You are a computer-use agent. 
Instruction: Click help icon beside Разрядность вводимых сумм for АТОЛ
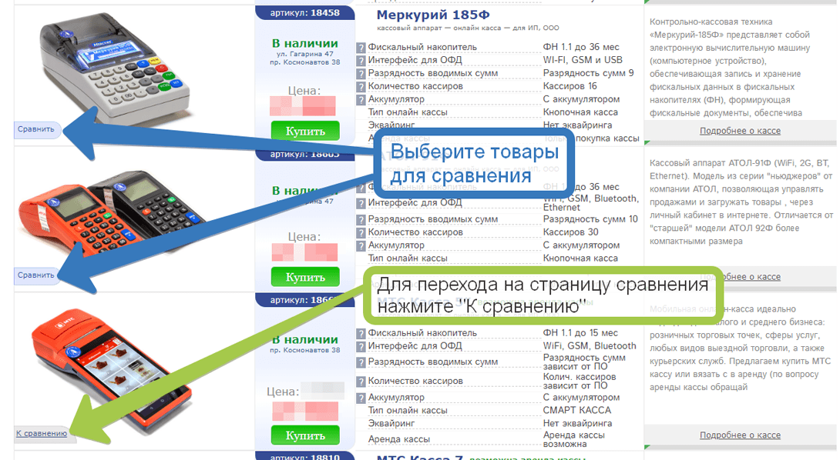(361, 220)
